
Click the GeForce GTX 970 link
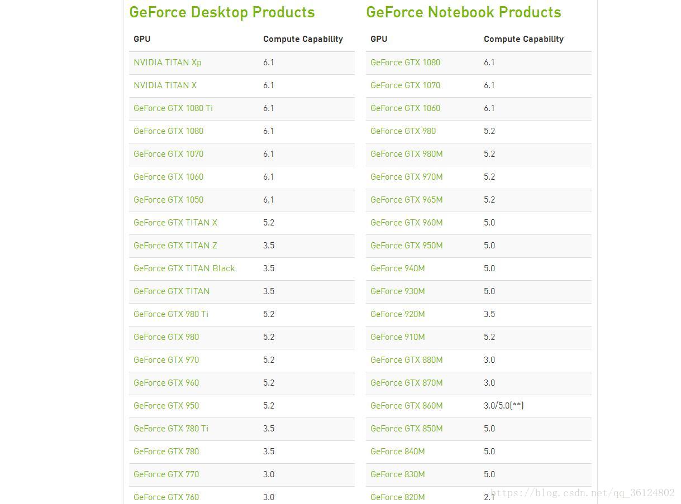coord(166,360)
